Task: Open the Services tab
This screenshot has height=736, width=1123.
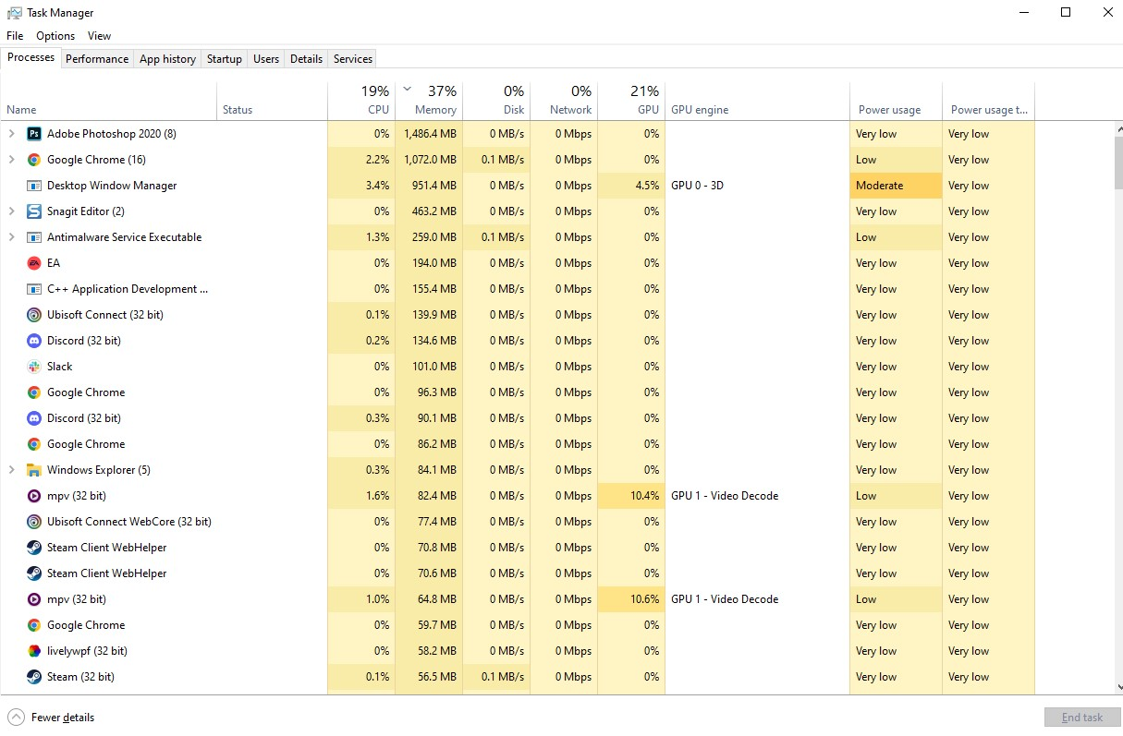Action: click(x=353, y=59)
